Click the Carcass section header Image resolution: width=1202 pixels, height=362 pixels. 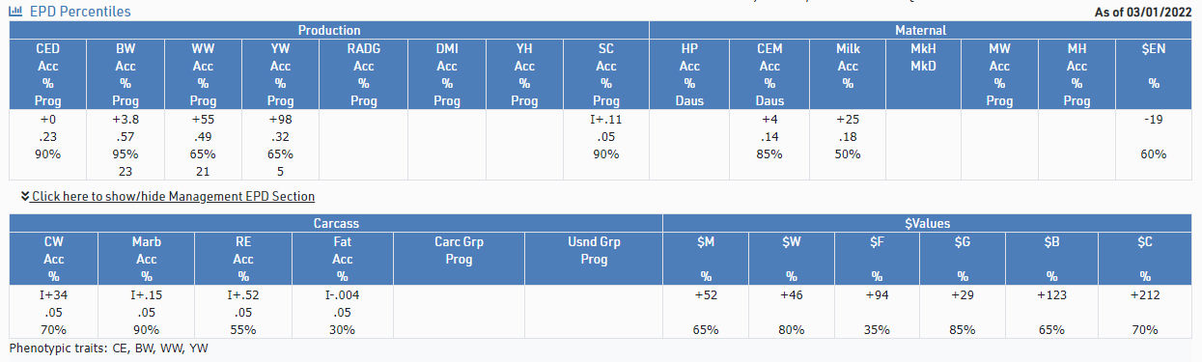[336, 223]
